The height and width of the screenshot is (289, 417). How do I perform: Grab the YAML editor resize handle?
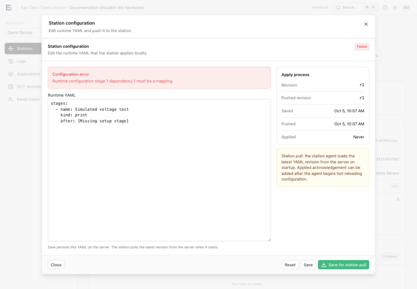(x=269, y=240)
